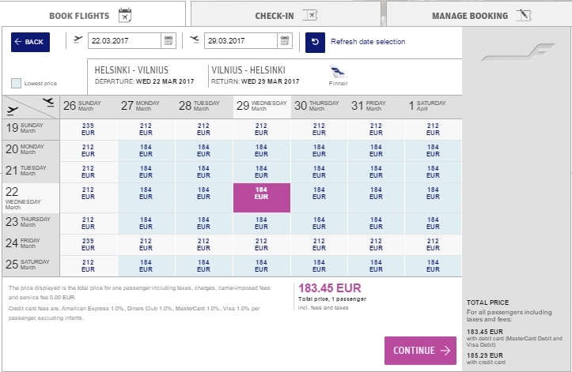Choose the 239 EUR fare on Sunday 19 March
This screenshot has height=372, width=572.
point(89,130)
